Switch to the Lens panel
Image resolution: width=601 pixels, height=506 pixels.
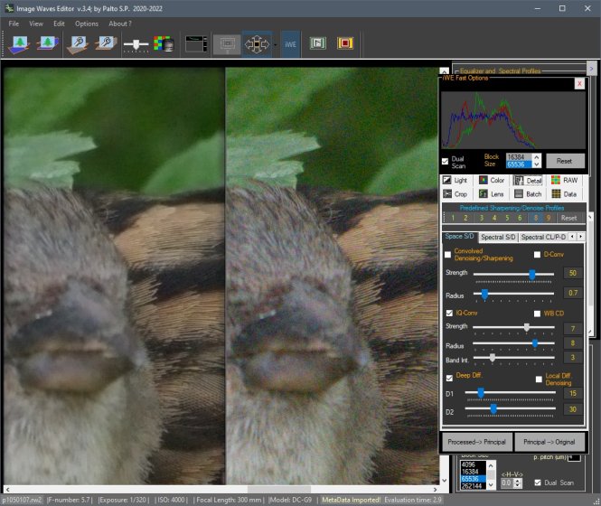[x=492, y=194]
